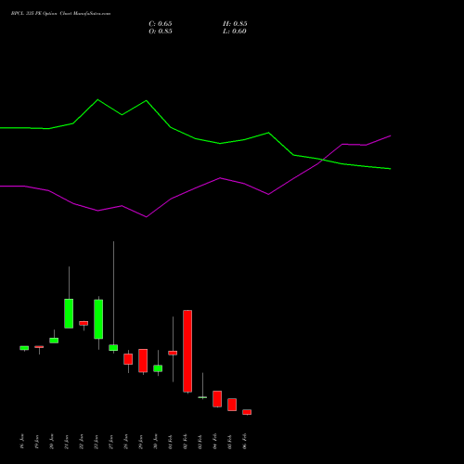Screen dimensions: 464x464
Task: Click the '30 Jan' date axis label
Action: (x=156, y=442)
